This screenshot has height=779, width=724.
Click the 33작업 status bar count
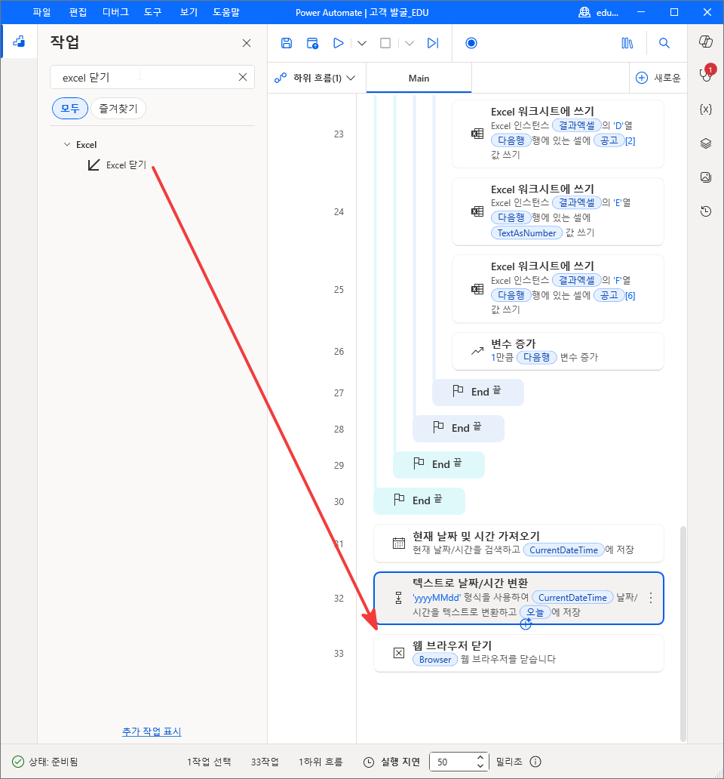pyautogui.click(x=265, y=762)
